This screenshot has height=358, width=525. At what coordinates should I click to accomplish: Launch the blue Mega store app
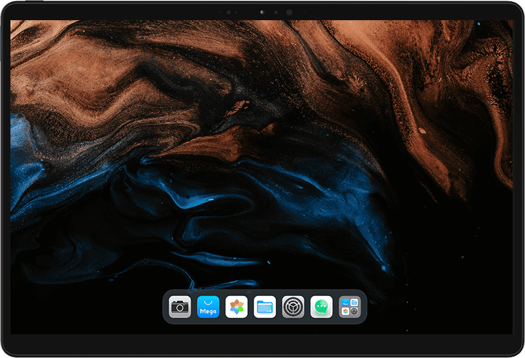[x=208, y=306]
